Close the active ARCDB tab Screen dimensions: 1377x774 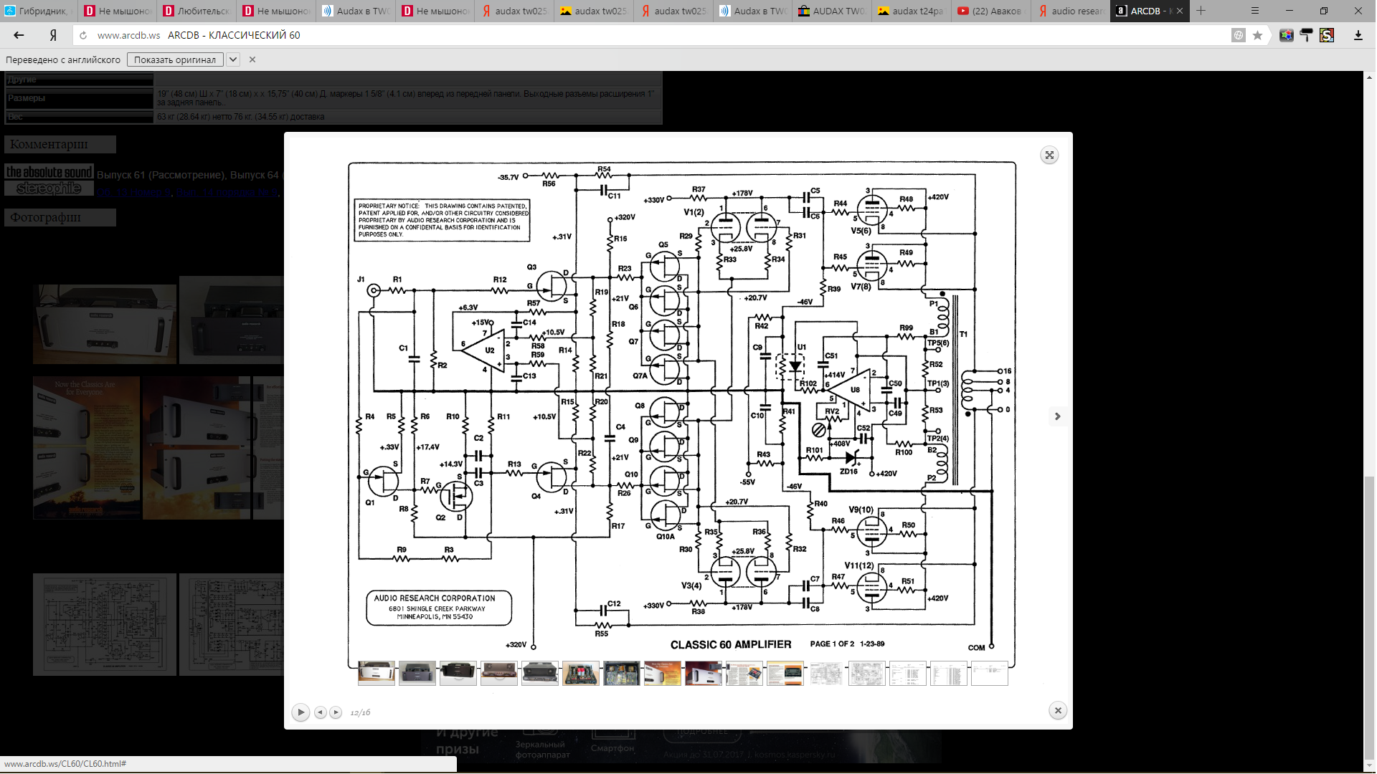point(1180,11)
